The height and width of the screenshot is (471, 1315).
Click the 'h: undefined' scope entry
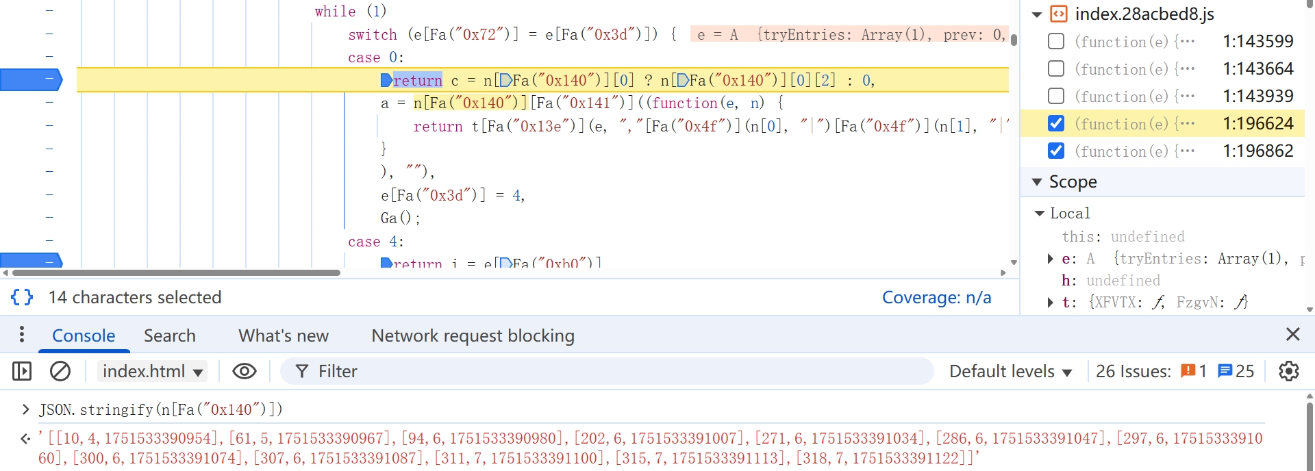point(1111,281)
